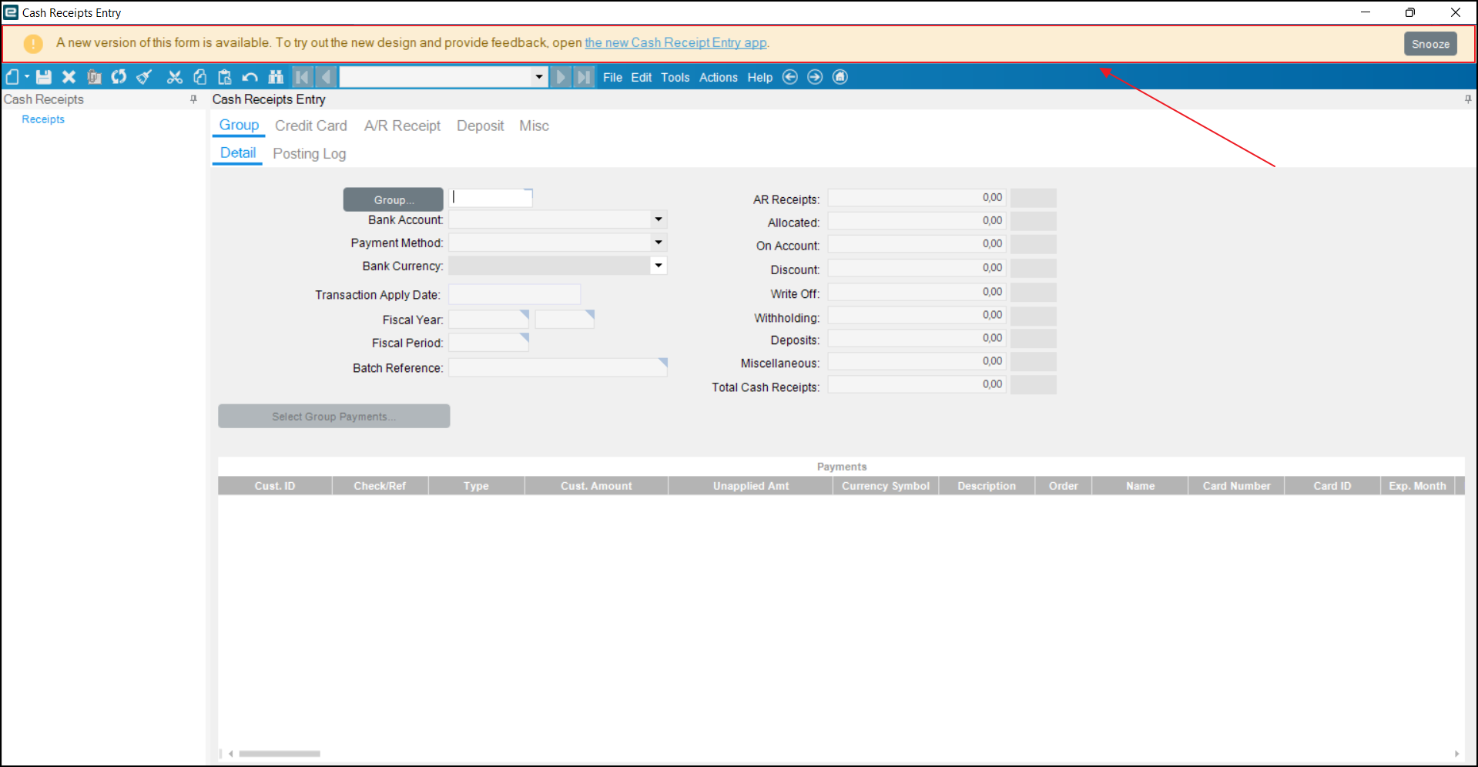Select the Detail sub-tab
The width and height of the screenshot is (1478, 767).
pos(237,153)
